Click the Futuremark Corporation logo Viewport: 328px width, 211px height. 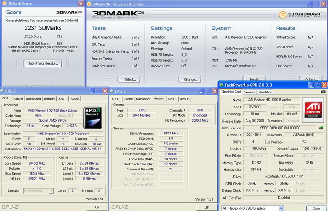300,15
